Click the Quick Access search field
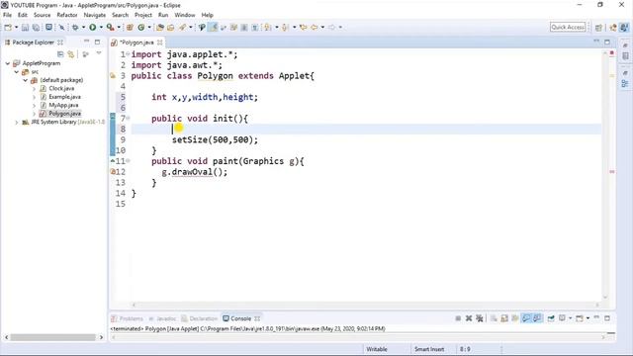This screenshot has width=633, height=356. [x=568, y=27]
